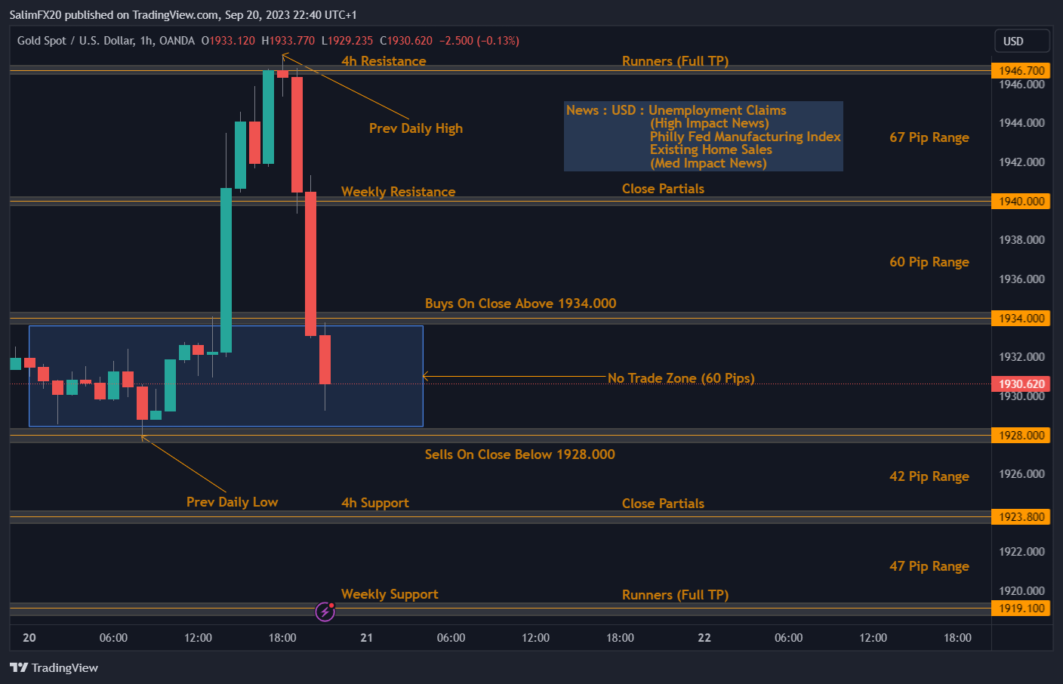Click the 1940.000 price label
This screenshot has width=1063, height=684.
(x=1021, y=201)
